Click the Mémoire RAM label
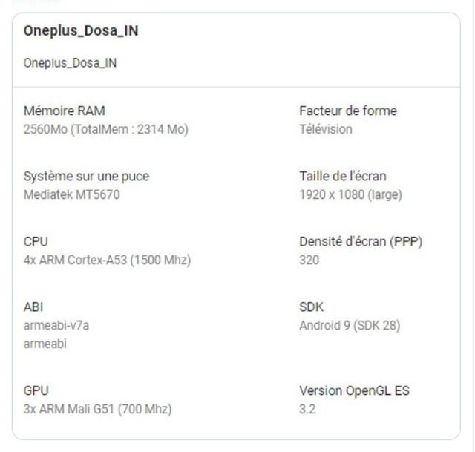 [x=65, y=111]
